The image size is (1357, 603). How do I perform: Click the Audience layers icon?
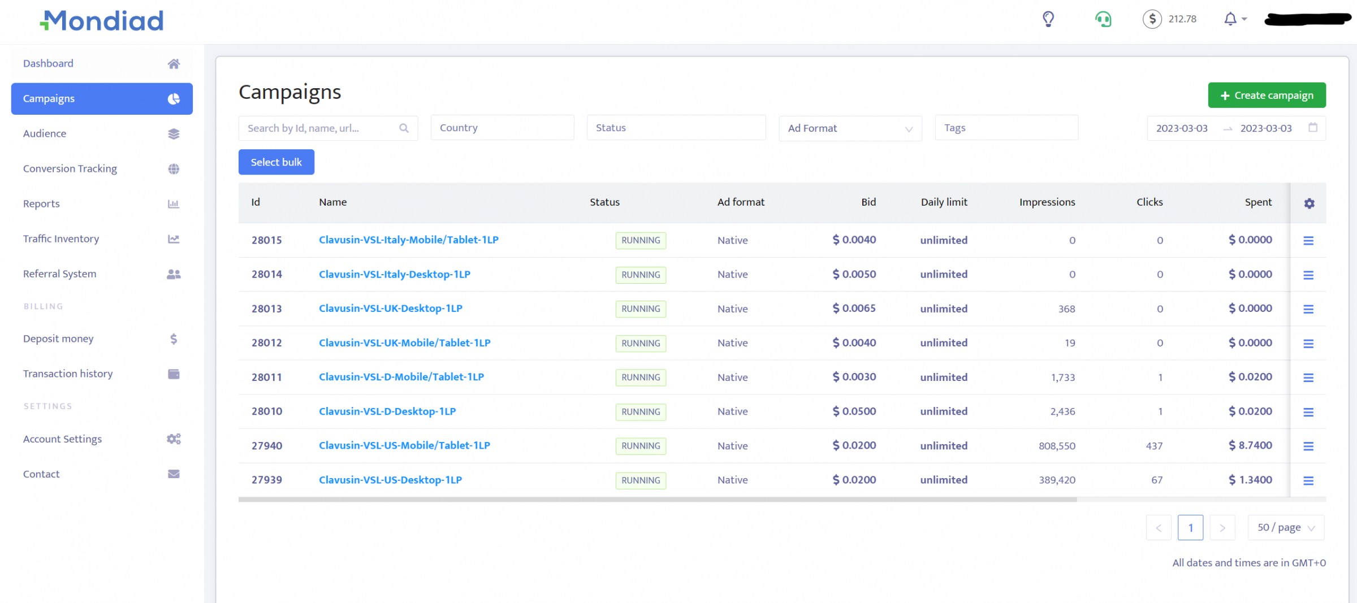tap(174, 134)
